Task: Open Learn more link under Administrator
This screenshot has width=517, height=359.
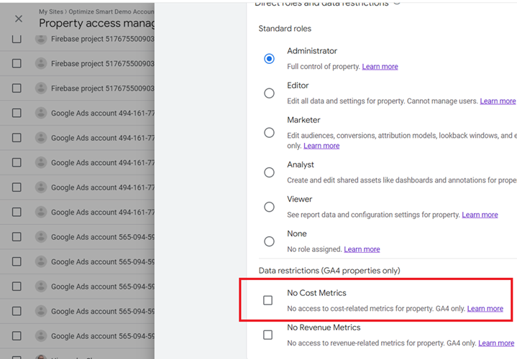Action: tap(380, 67)
